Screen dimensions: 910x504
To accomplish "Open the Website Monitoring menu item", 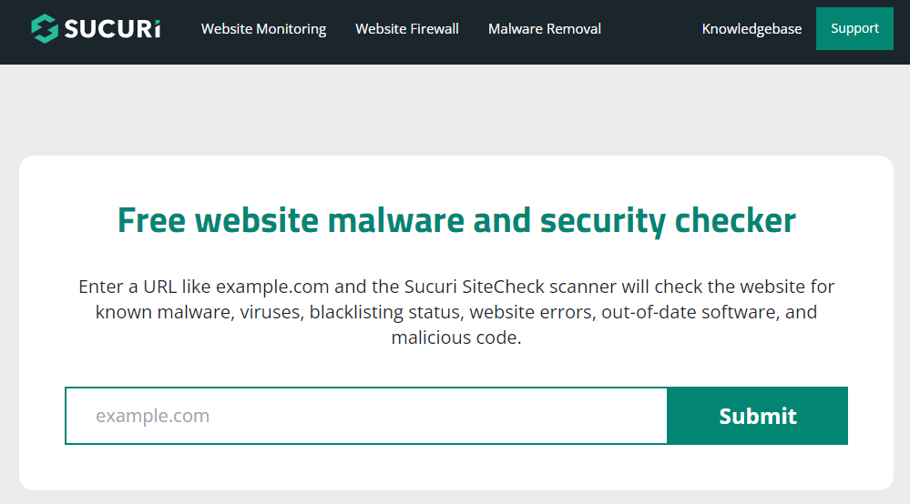I will (x=263, y=29).
